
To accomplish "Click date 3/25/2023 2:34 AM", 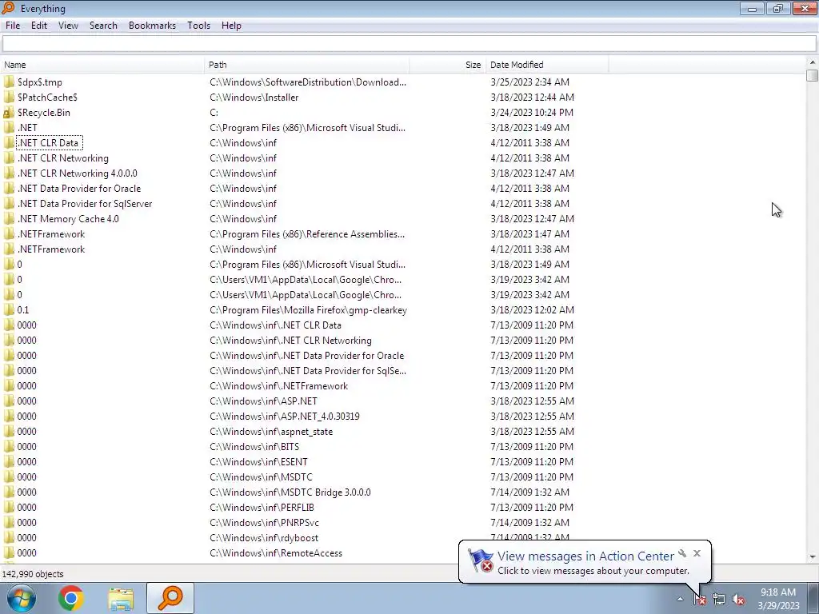I will [529, 82].
